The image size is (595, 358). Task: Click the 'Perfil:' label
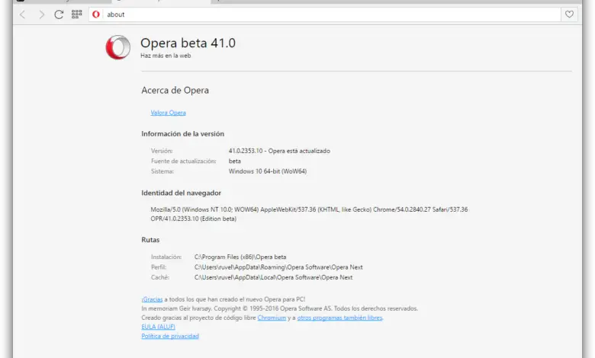click(159, 267)
